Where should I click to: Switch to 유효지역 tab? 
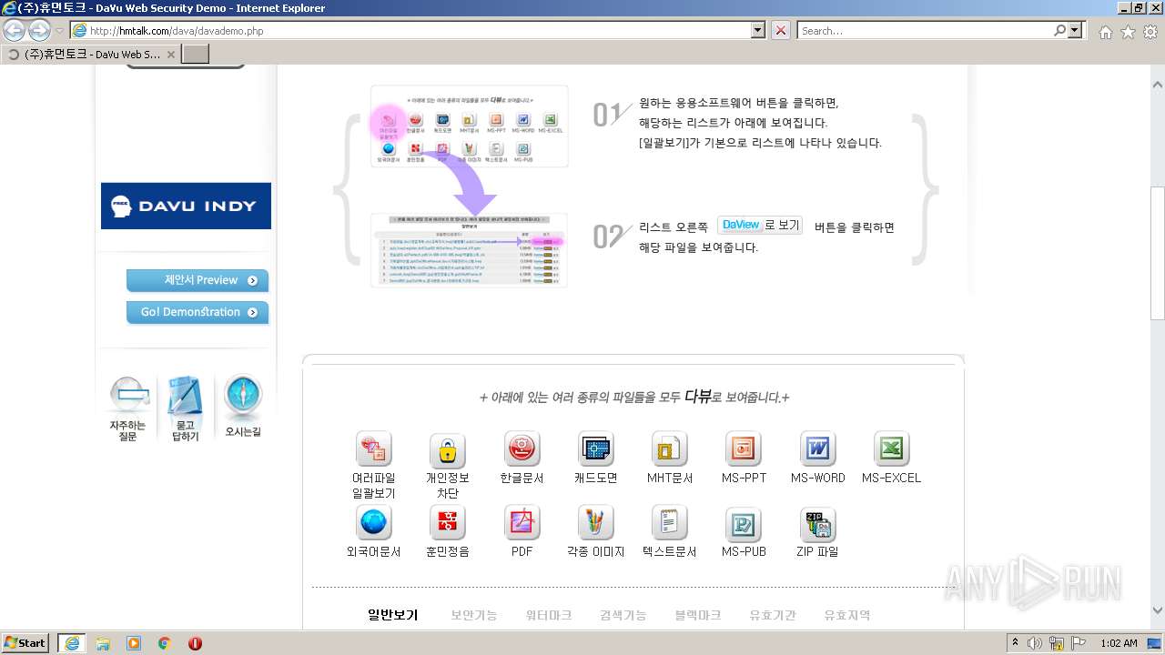(x=847, y=616)
